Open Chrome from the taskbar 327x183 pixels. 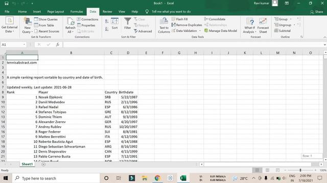pyautogui.click(x=157, y=178)
